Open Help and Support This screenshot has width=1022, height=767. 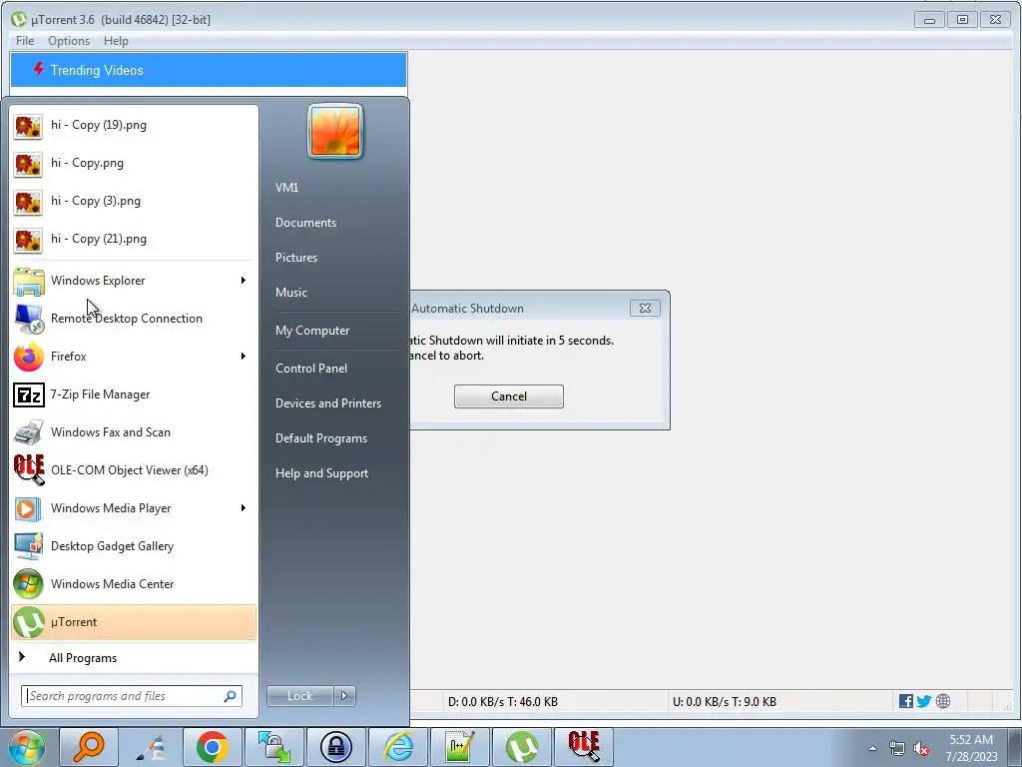point(321,473)
